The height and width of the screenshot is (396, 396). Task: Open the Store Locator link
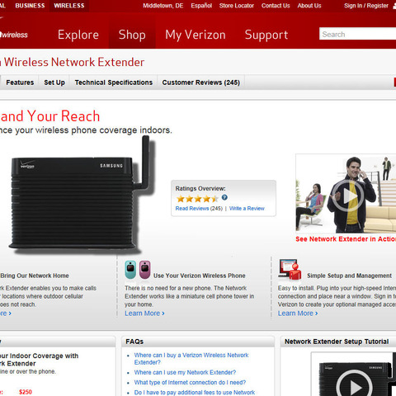(x=237, y=6)
